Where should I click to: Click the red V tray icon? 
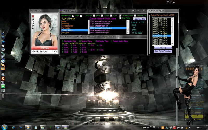coord(174,128)
